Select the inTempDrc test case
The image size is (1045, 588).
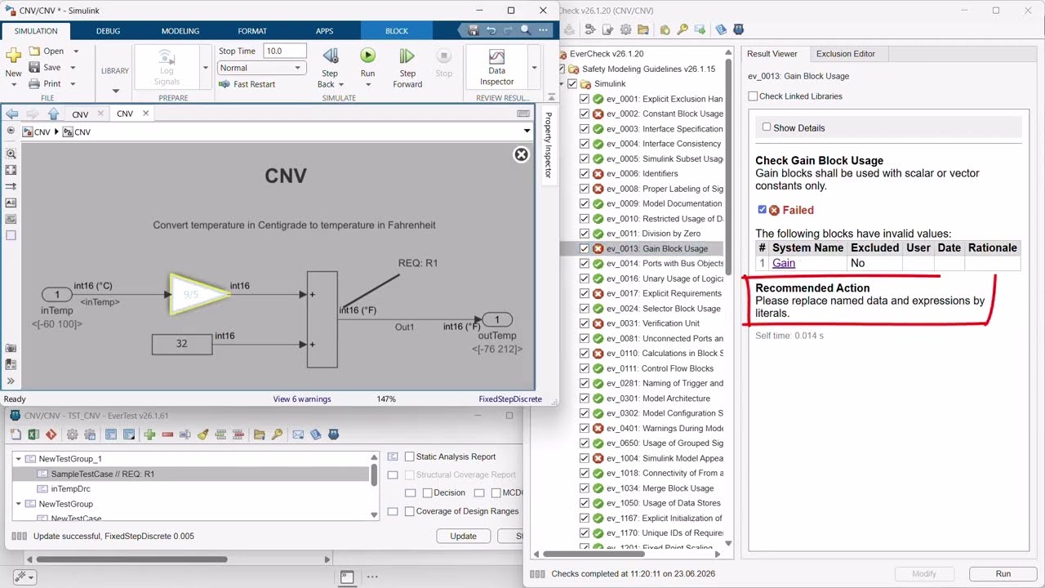70,488
